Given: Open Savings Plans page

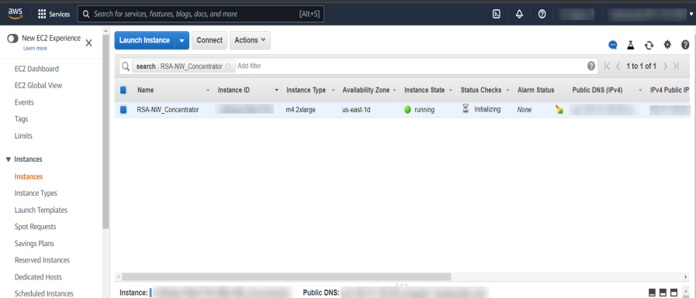Looking at the screenshot, I should tap(34, 244).
